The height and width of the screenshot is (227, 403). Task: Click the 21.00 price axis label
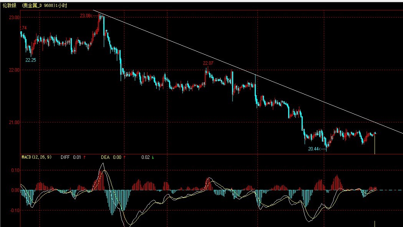point(14,122)
